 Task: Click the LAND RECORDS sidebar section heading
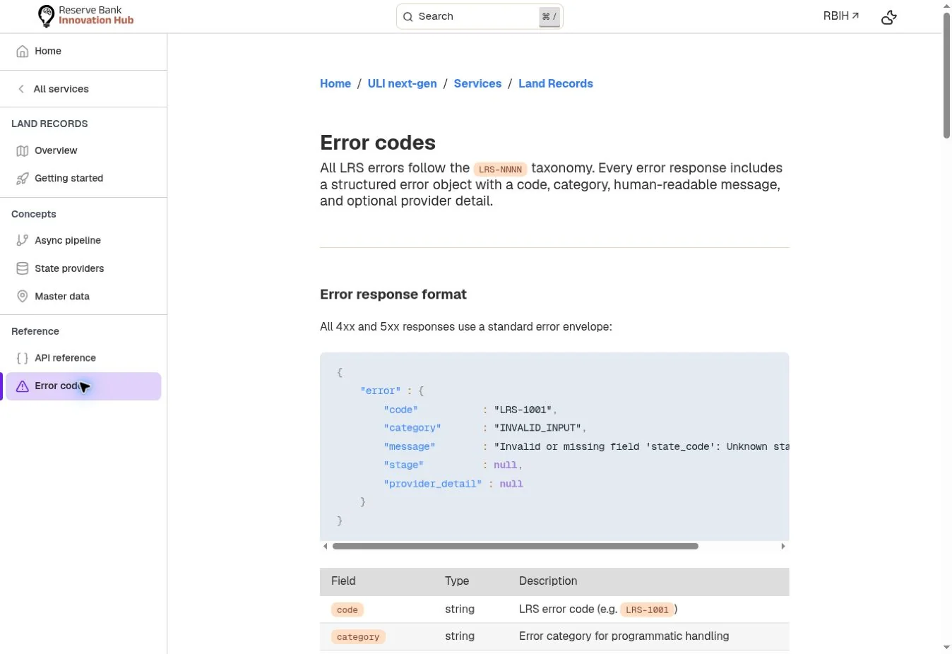(x=49, y=124)
